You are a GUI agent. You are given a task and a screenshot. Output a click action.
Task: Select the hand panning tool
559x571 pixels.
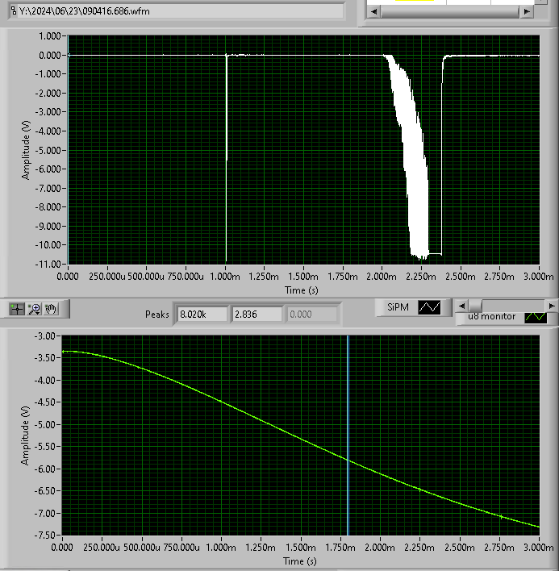pyautogui.click(x=51, y=309)
